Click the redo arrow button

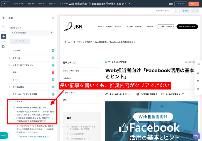coord(197,11)
